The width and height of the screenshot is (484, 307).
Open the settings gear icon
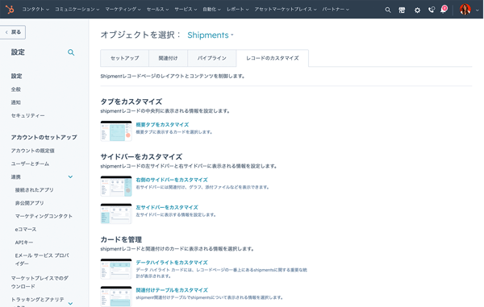point(417,10)
